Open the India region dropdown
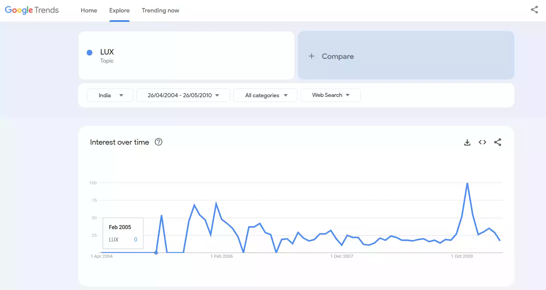 pyautogui.click(x=110, y=95)
